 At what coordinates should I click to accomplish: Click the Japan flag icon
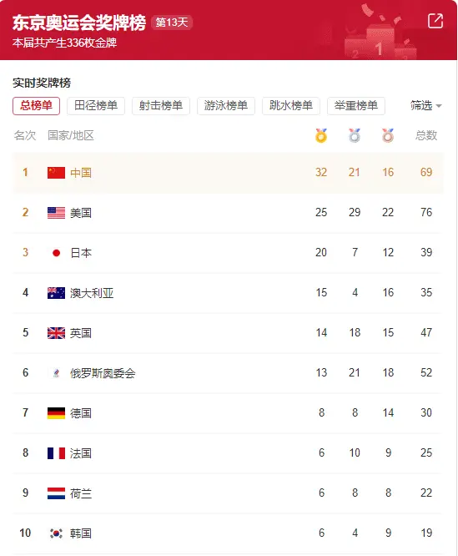point(57,253)
